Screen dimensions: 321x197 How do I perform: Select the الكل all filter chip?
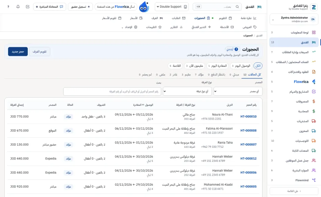(x=258, y=66)
